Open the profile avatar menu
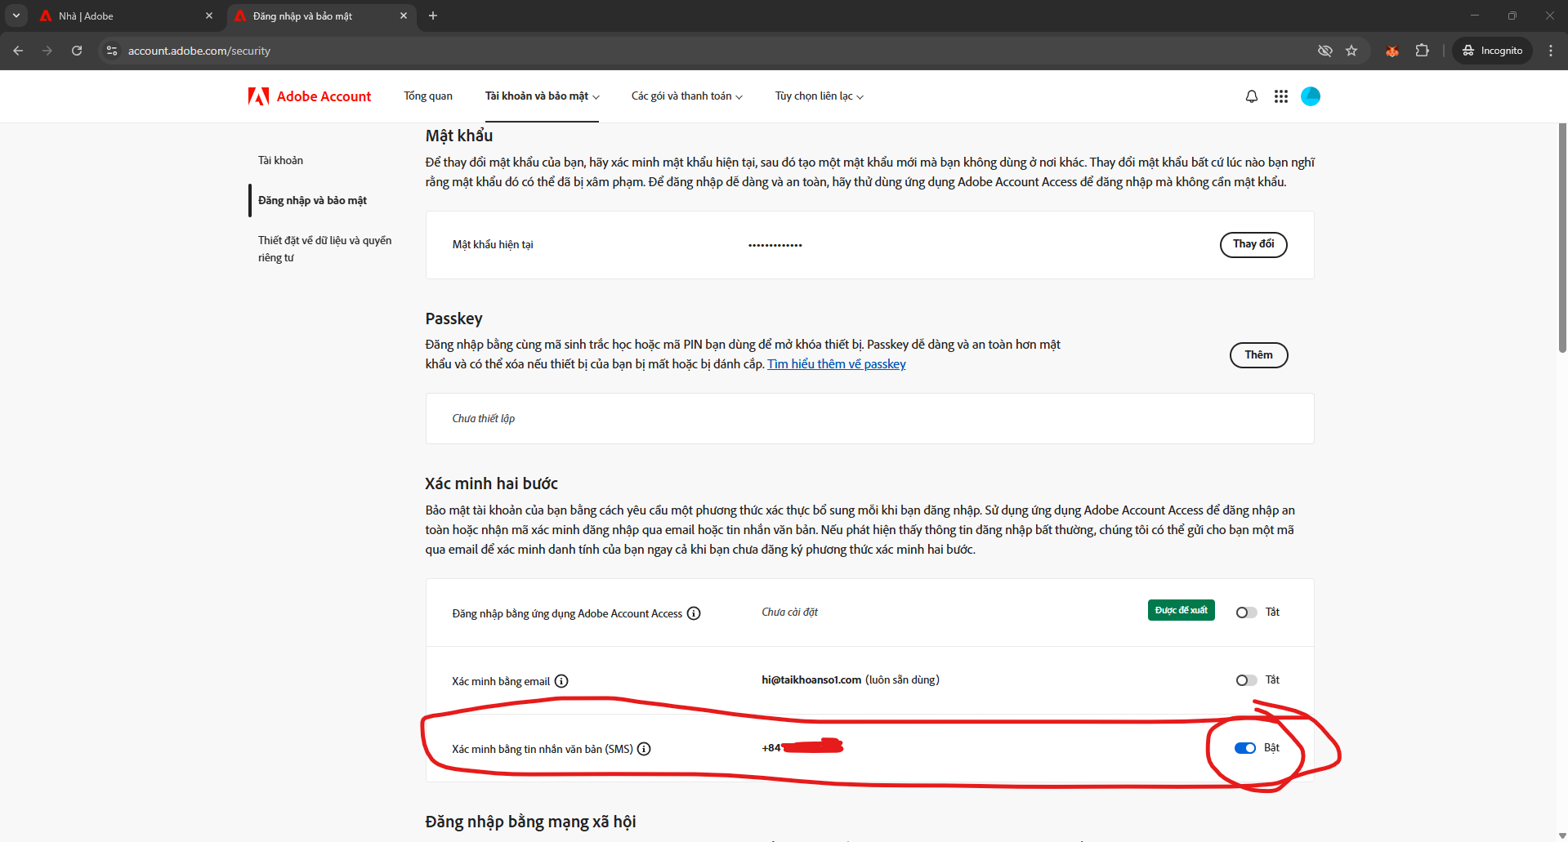This screenshot has width=1568, height=842. click(x=1310, y=96)
